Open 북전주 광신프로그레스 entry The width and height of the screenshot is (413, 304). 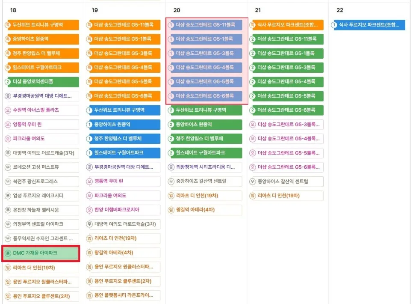coord(42,181)
